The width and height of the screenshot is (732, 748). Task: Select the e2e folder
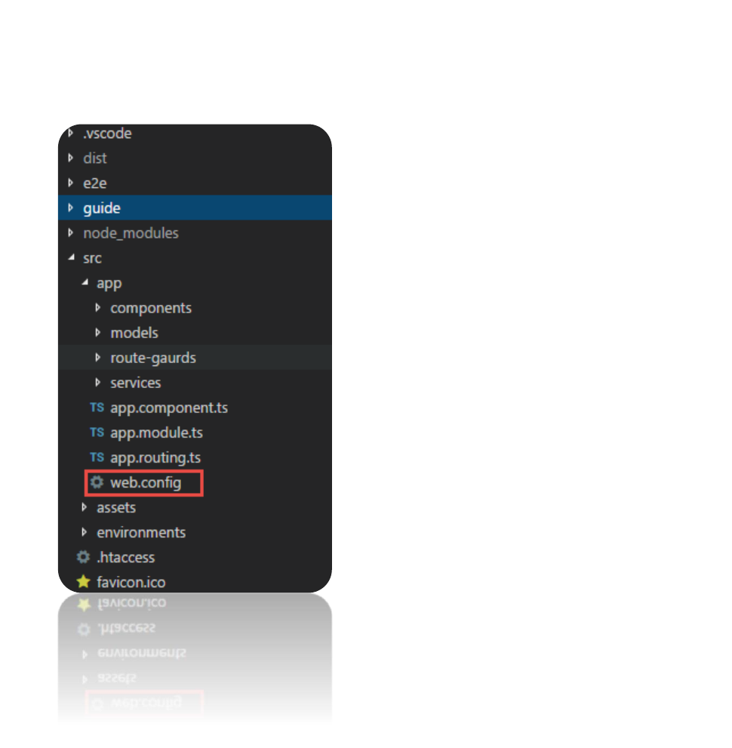pos(195,183)
